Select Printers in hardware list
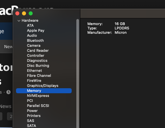The image size is (165, 128). [34, 116]
